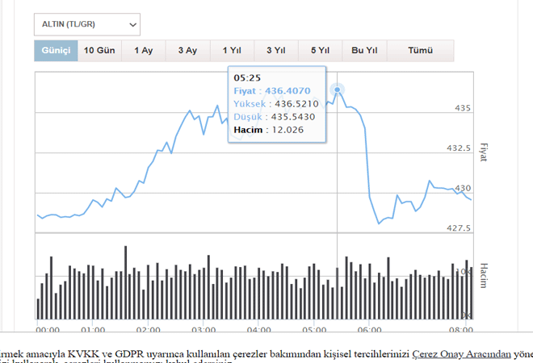533x363 pixels.
Task: Click the 05:25 time heading in tooltip
Action: coord(247,78)
